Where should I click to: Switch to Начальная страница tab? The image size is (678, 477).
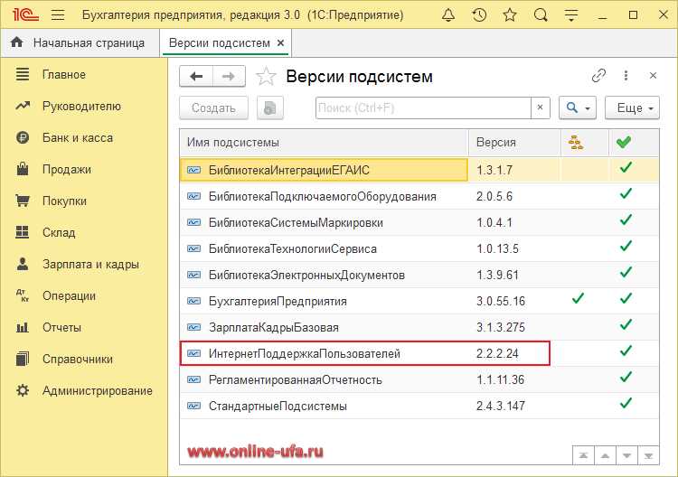click(80, 42)
